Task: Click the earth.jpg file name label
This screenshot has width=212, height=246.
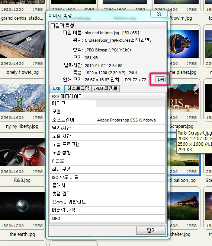Action: 22,234
